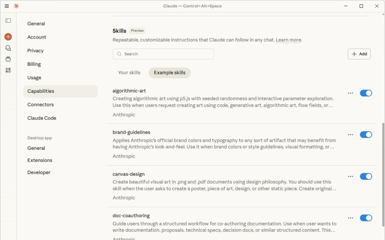This screenshot has height=240, width=385.
Task: Expand the doc-coauthoring options menu
Action: [350, 218]
